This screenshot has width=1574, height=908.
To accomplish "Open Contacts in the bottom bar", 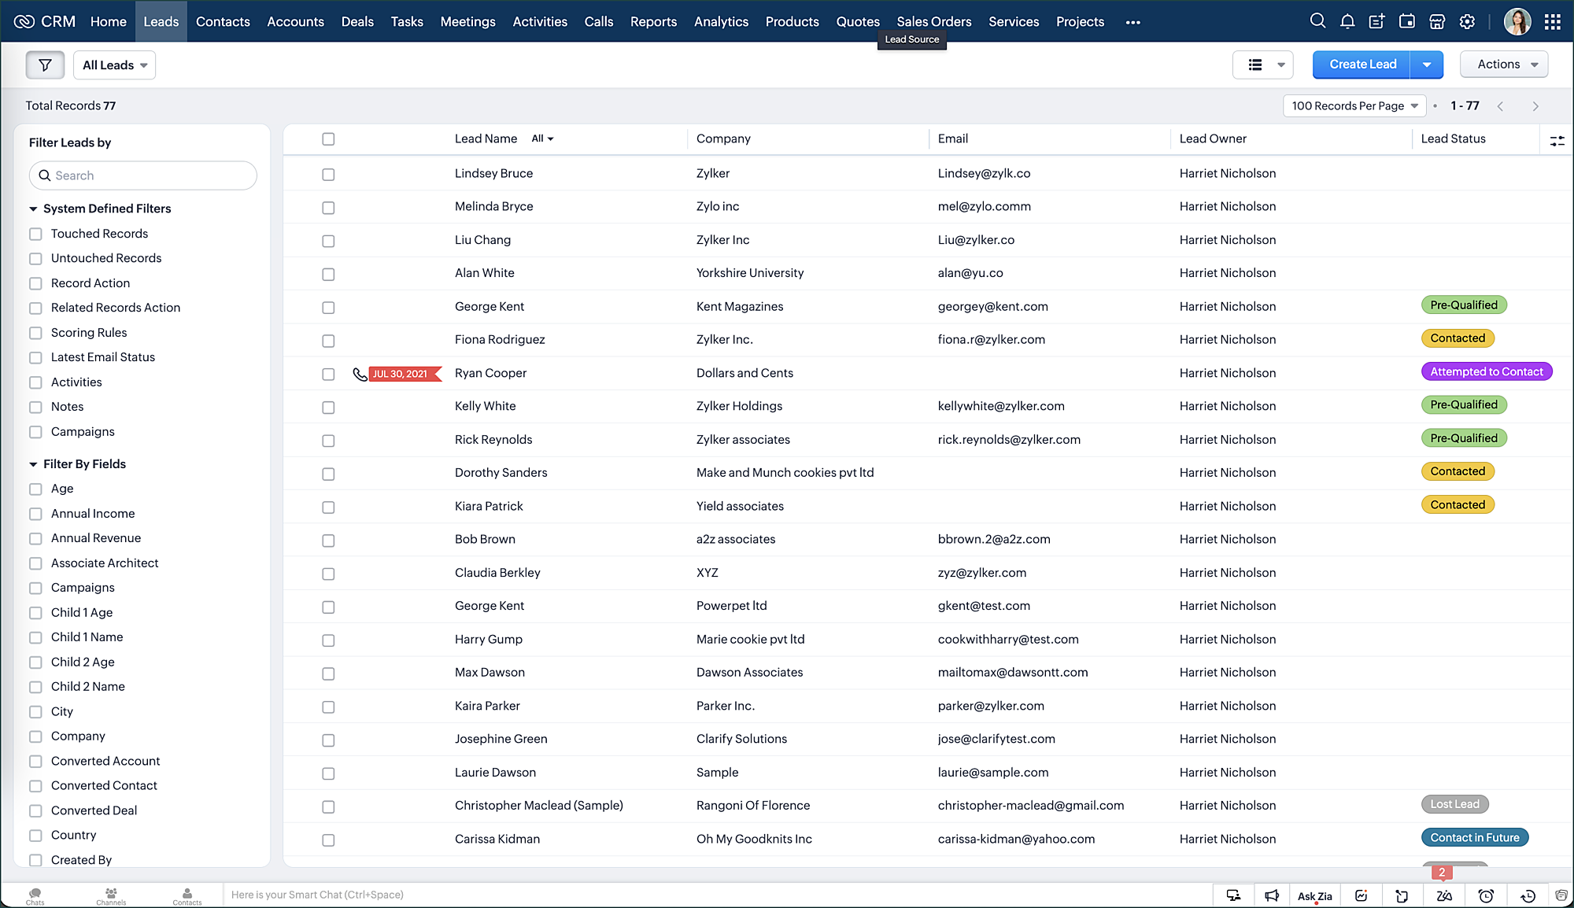I will click(187, 896).
